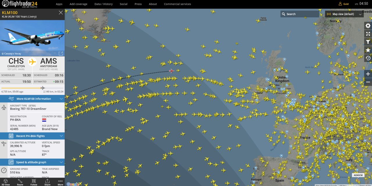Image resolution: width=372 pixels, height=186 pixels.
Task: Click the scheduled departure time 18:30
Action: coord(27,75)
